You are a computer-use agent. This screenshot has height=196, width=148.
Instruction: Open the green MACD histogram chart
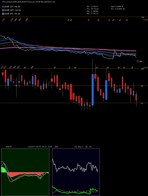(25, 172)
